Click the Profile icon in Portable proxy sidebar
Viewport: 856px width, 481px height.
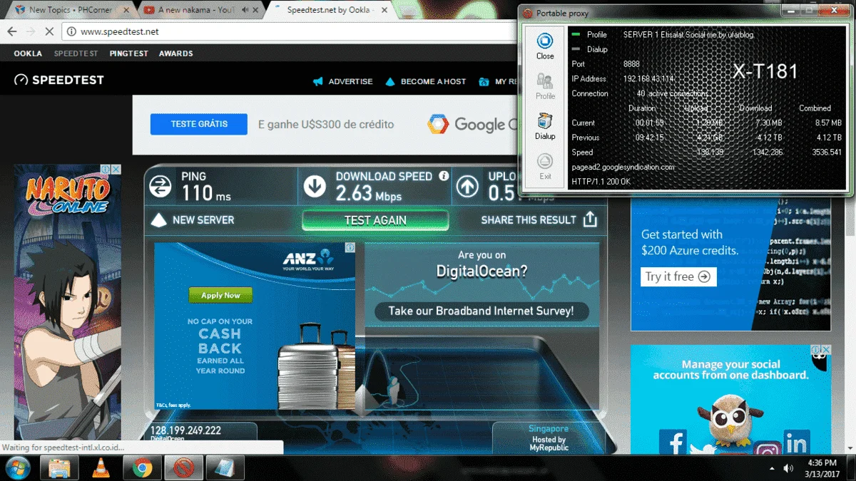[x=545, y=81]
